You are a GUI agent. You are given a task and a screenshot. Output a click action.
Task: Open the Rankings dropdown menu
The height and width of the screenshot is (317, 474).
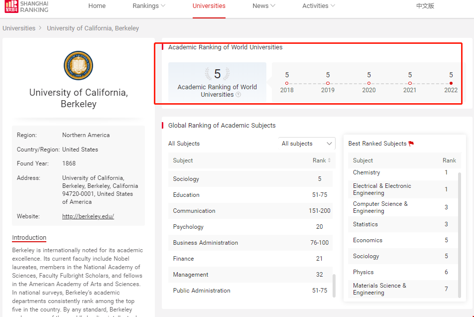pos(148,6)
